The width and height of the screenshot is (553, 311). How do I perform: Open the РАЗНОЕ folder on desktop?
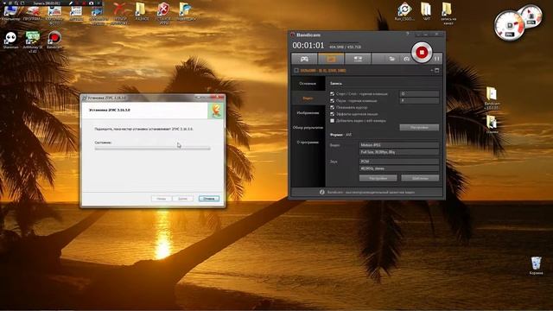(x=142, y=11)
